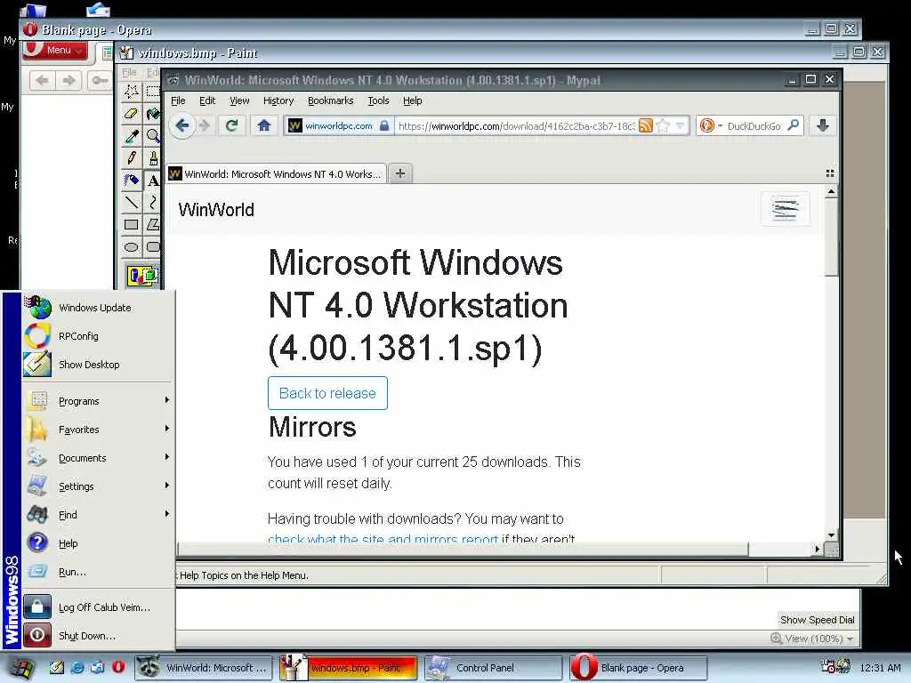The width and height of the screenshot is (911, 683).
Task: Launch RPConfig from Start menu
Action: click(x=98, y=335)
